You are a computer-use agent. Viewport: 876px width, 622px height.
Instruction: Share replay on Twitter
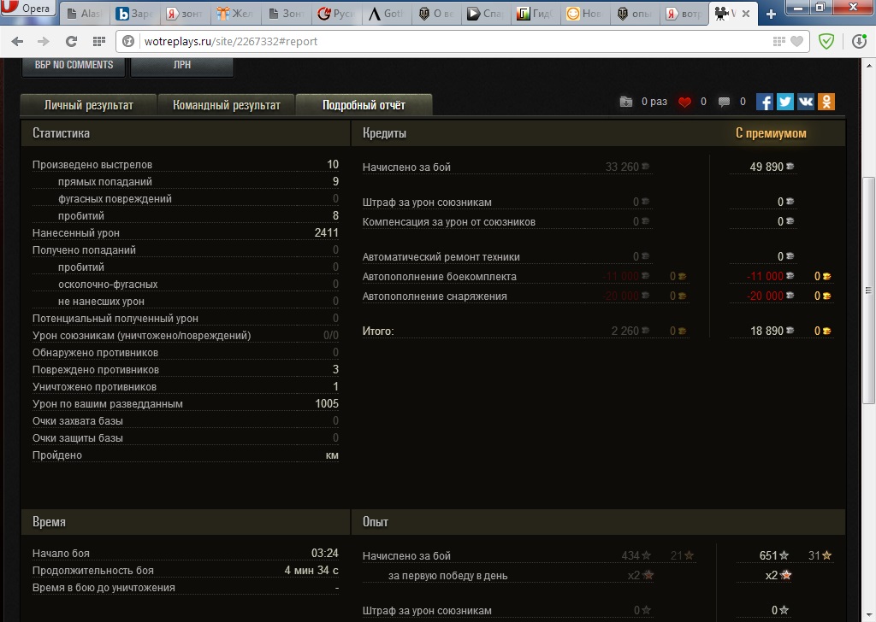[x=785, y=102]
